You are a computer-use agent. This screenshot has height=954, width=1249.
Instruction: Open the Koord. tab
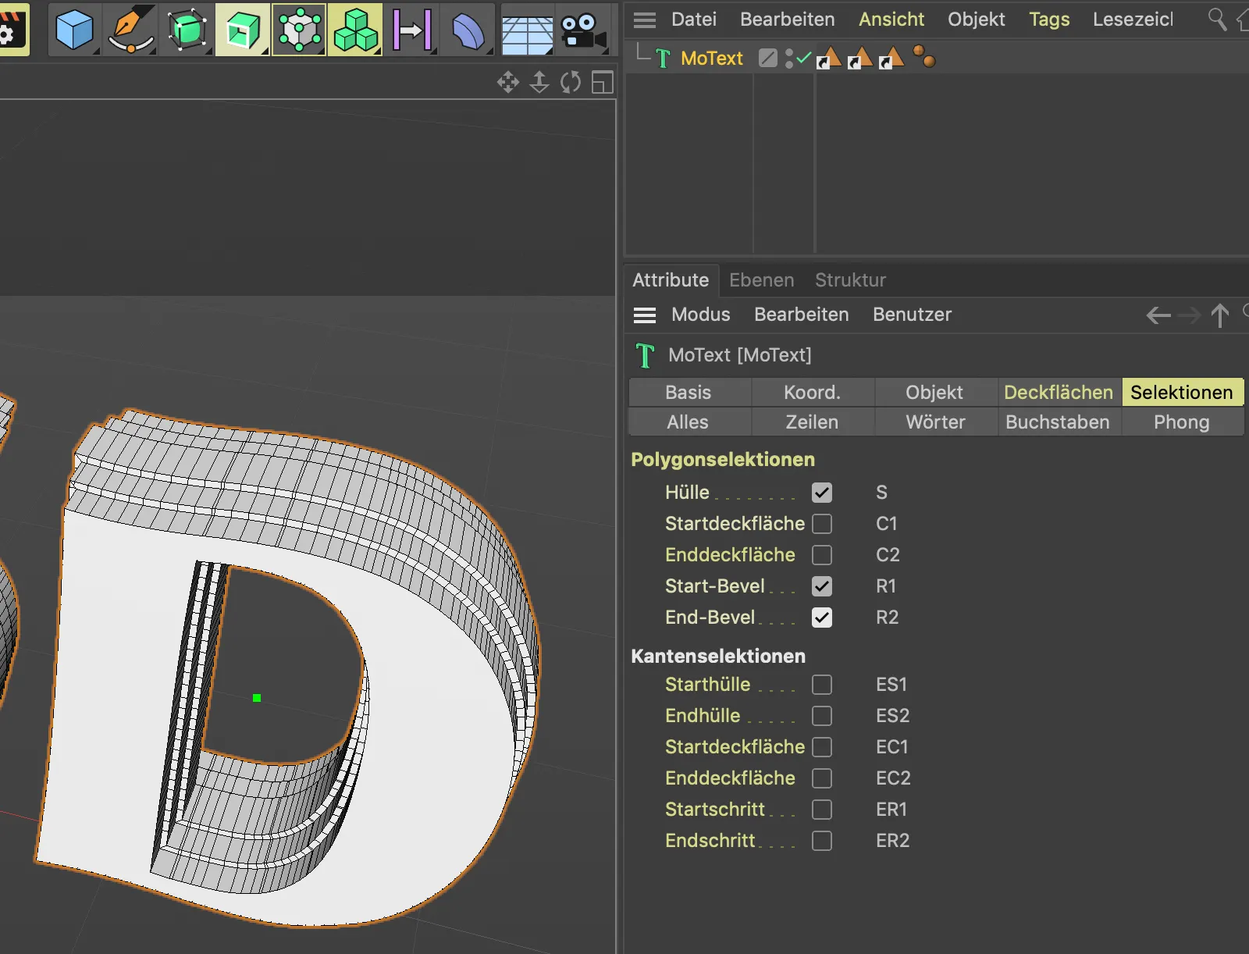click(812, 392)
